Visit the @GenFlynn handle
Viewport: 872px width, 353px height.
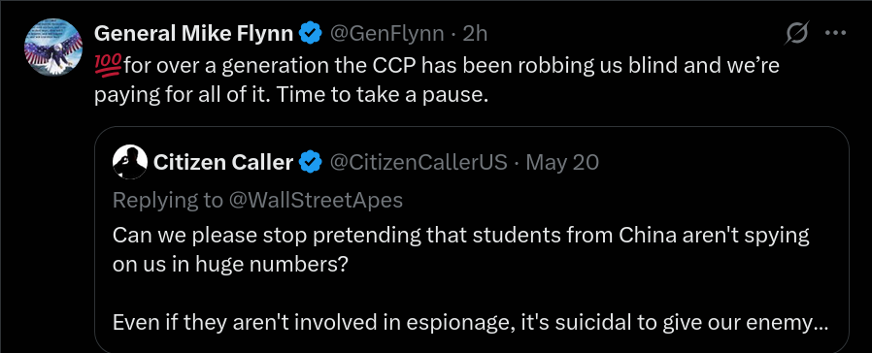tap(387, 34)
